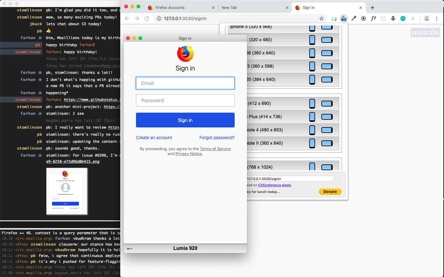Activate the eyedropper color picker extension

pos(354,18)
